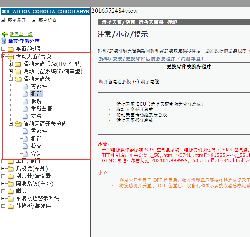Collapse the 滑动天窗架 node

point(10,79)
